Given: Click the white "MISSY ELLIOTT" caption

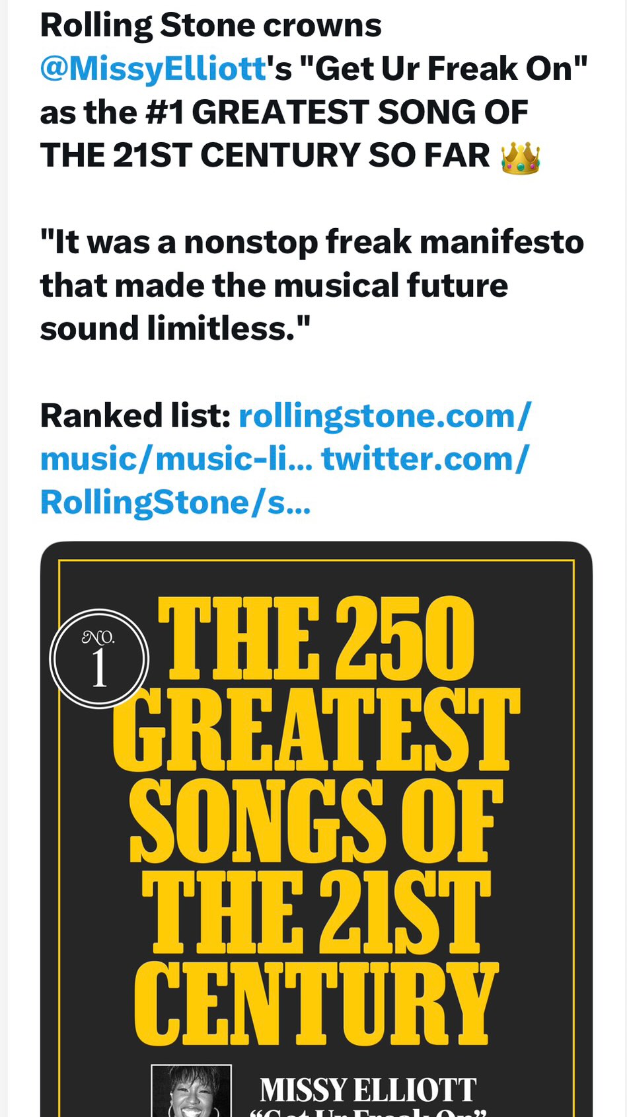Looking at the screenshot, I should coord(367,1089).
